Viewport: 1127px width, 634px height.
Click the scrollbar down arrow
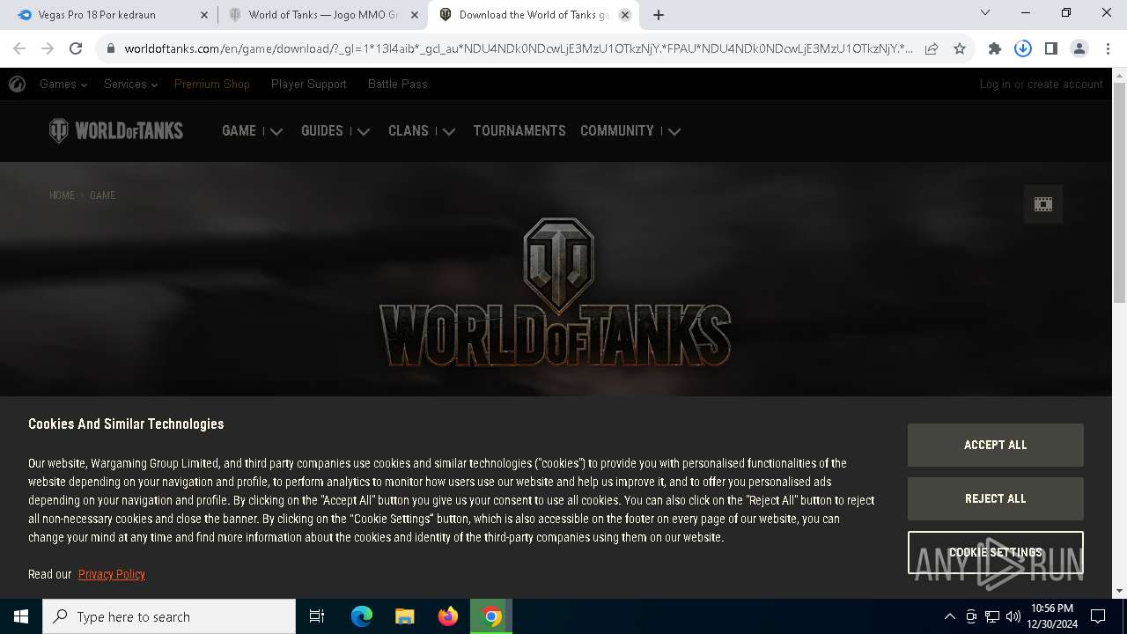click(x=1119, y=591)
